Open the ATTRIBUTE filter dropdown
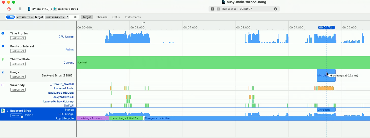370x138 pixels. click(25, 17)
